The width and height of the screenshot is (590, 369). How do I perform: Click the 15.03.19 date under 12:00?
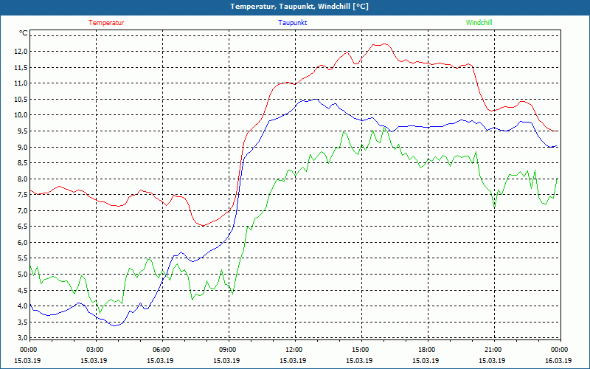click(293, 360)
